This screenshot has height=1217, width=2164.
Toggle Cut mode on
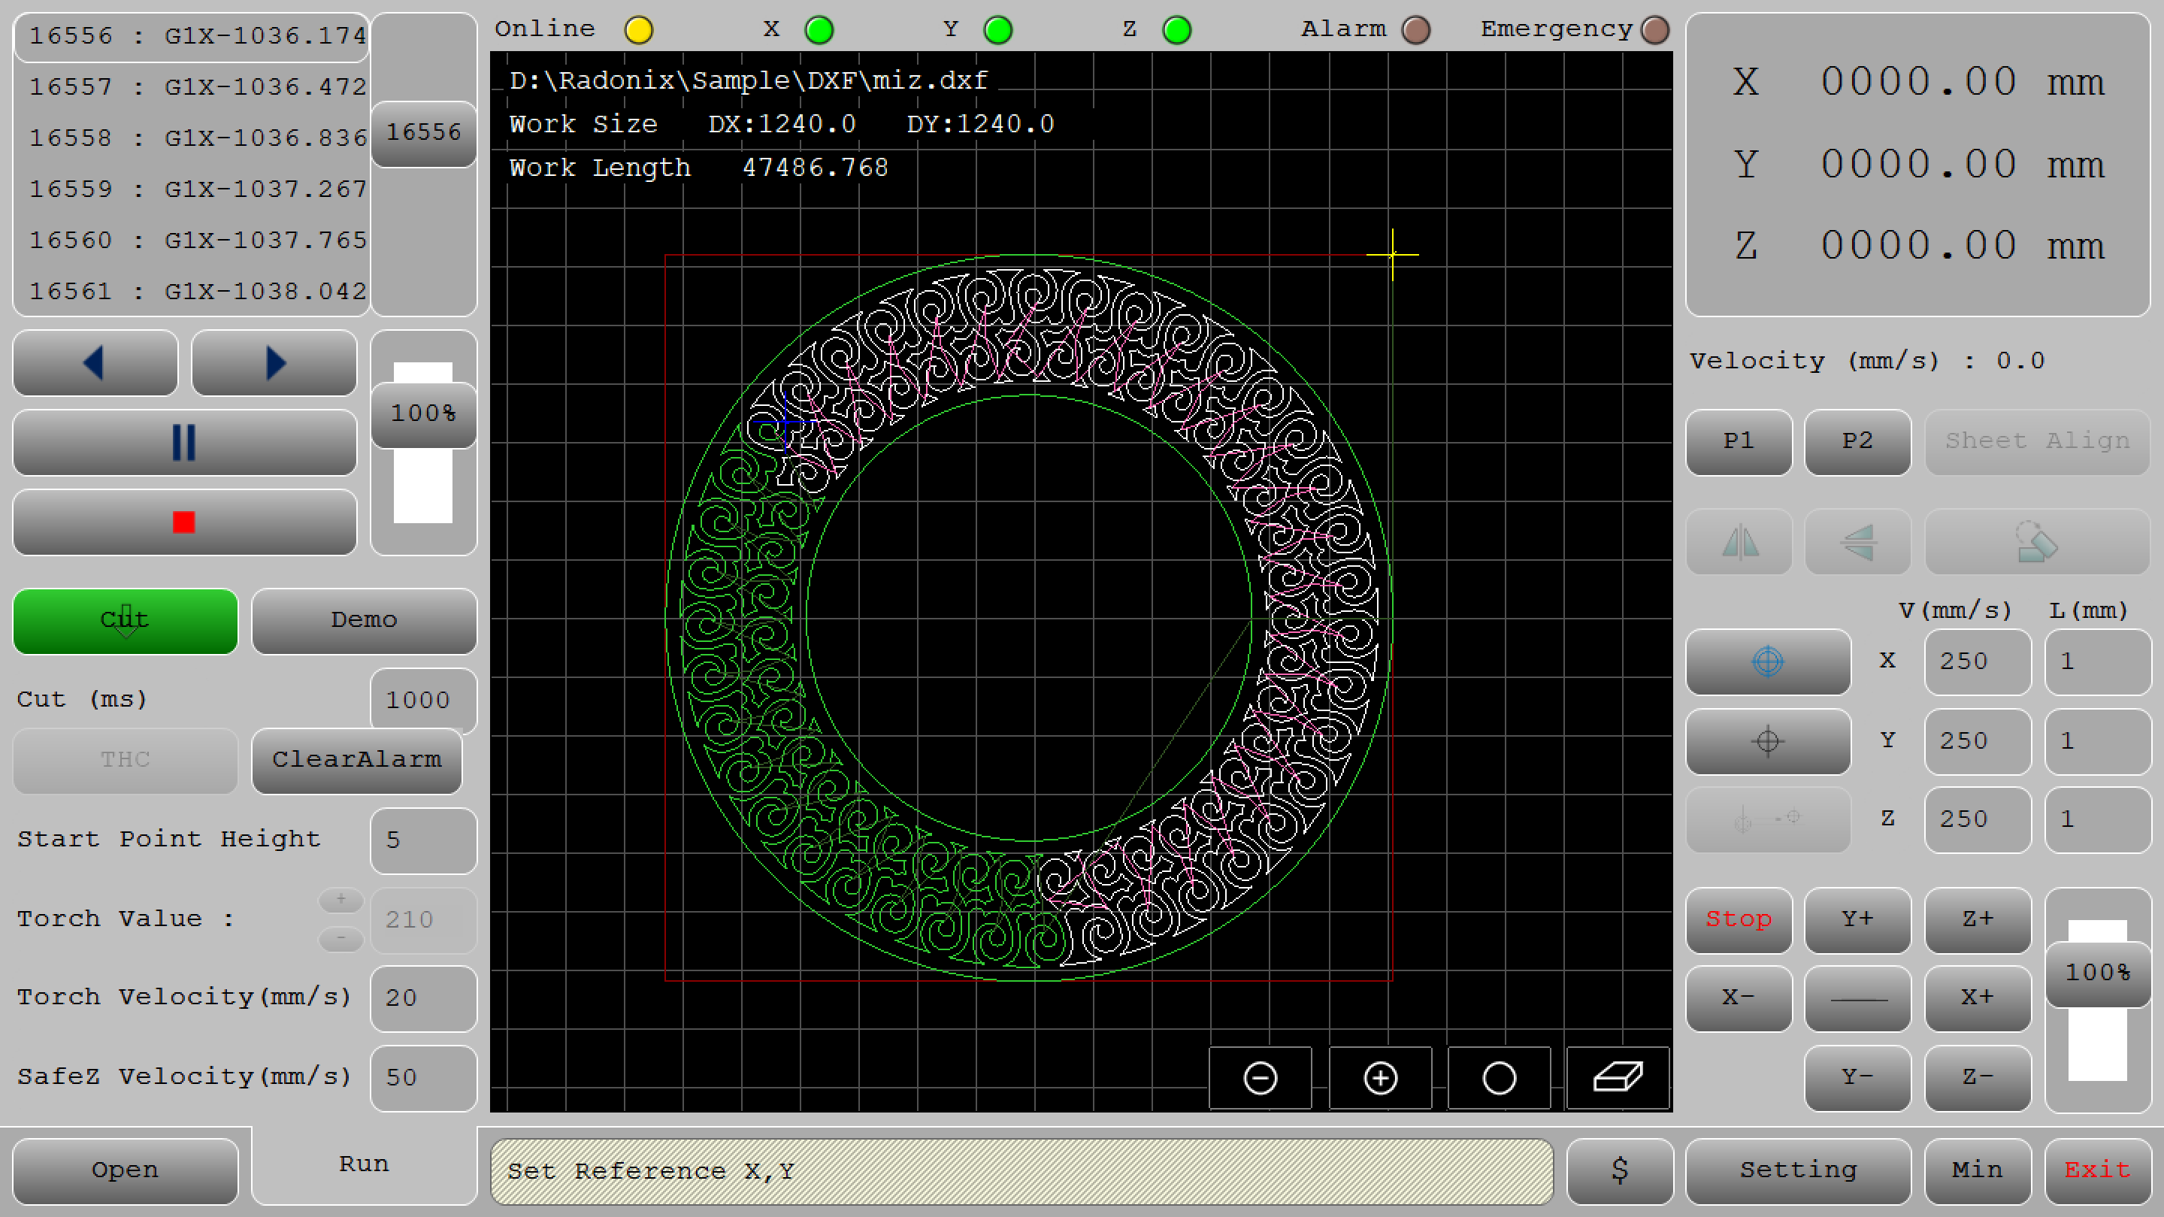[126, 621]
